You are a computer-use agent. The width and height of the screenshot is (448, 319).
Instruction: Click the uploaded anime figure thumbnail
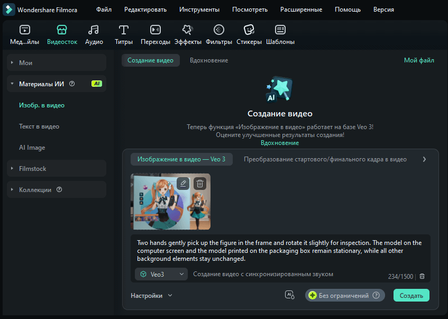pyautogui.click(x=170, y=202)
